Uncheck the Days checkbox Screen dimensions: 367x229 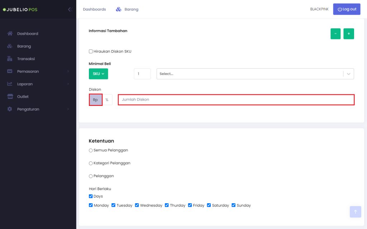pyautogui.click(x=91, y=196)
